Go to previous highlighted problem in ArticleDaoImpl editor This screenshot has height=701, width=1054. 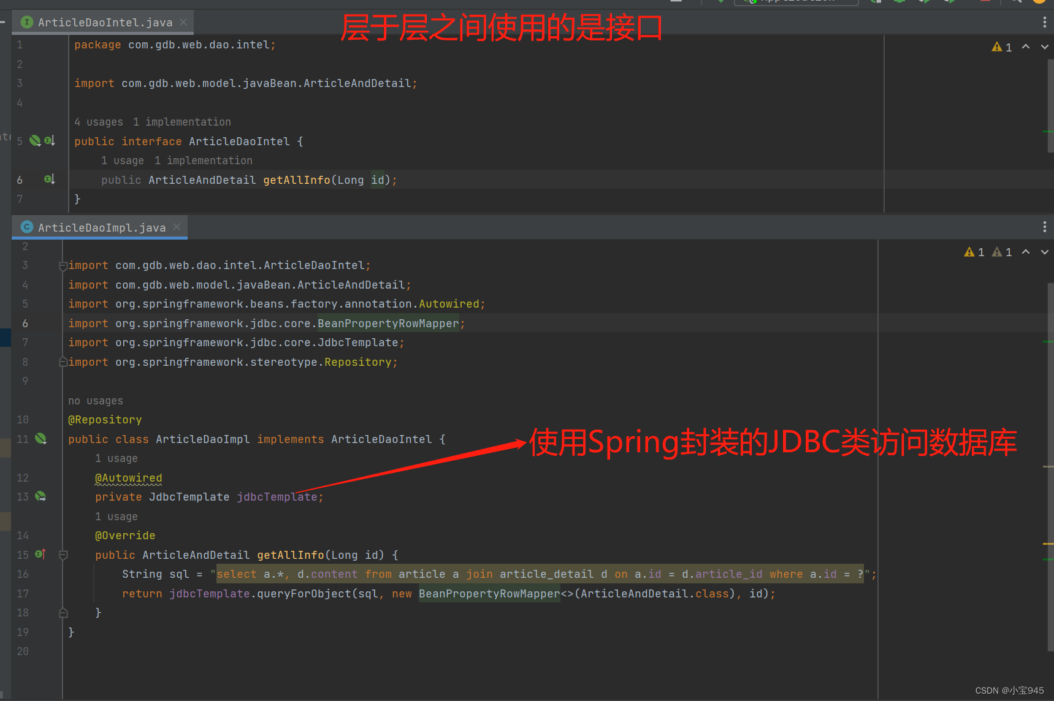[1026, 252]
